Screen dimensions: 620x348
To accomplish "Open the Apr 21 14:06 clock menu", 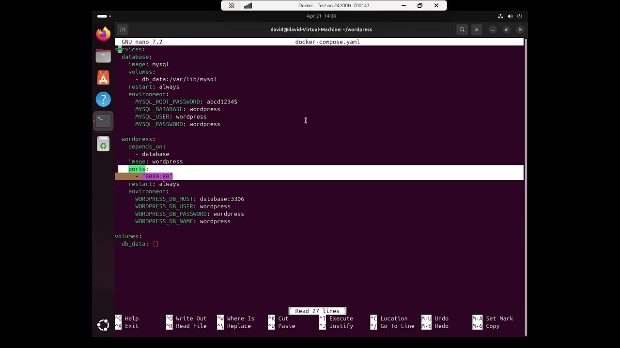I will pos(321,16).
